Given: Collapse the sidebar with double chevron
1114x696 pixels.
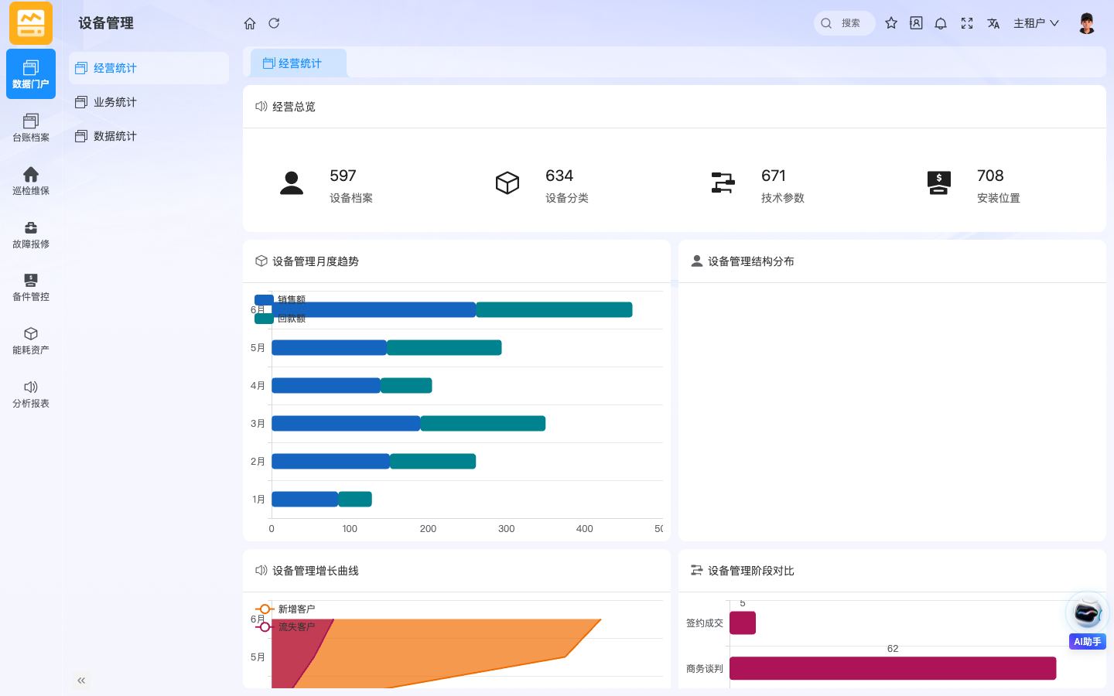Looking at the screenshot, I should point(81,681).
